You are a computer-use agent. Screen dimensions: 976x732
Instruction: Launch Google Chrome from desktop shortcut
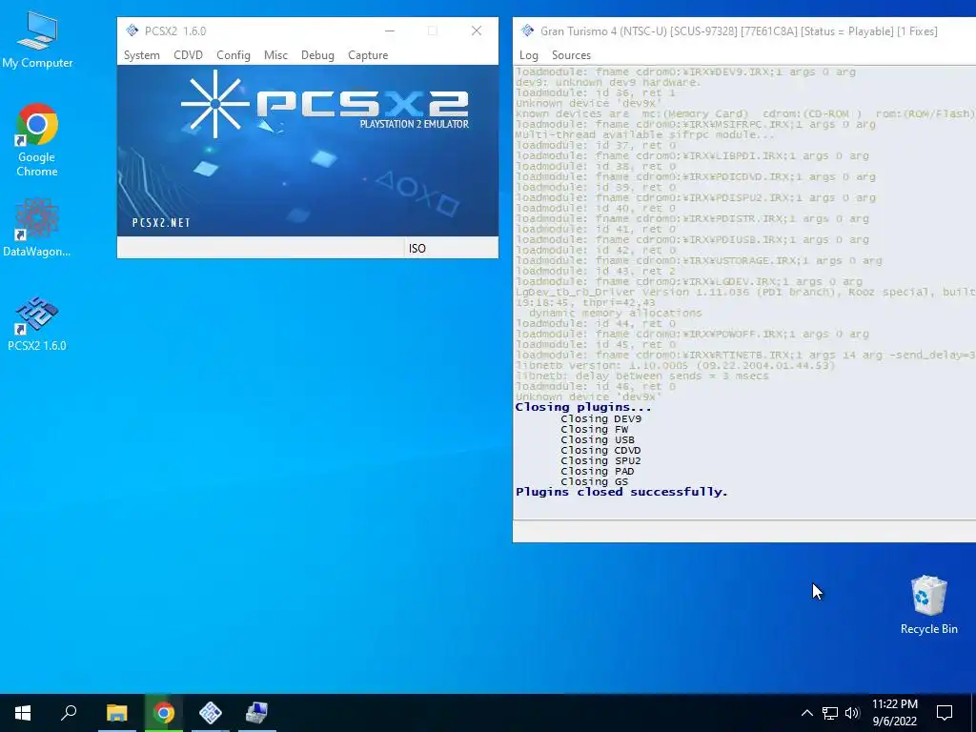click(x=37, y=139)
